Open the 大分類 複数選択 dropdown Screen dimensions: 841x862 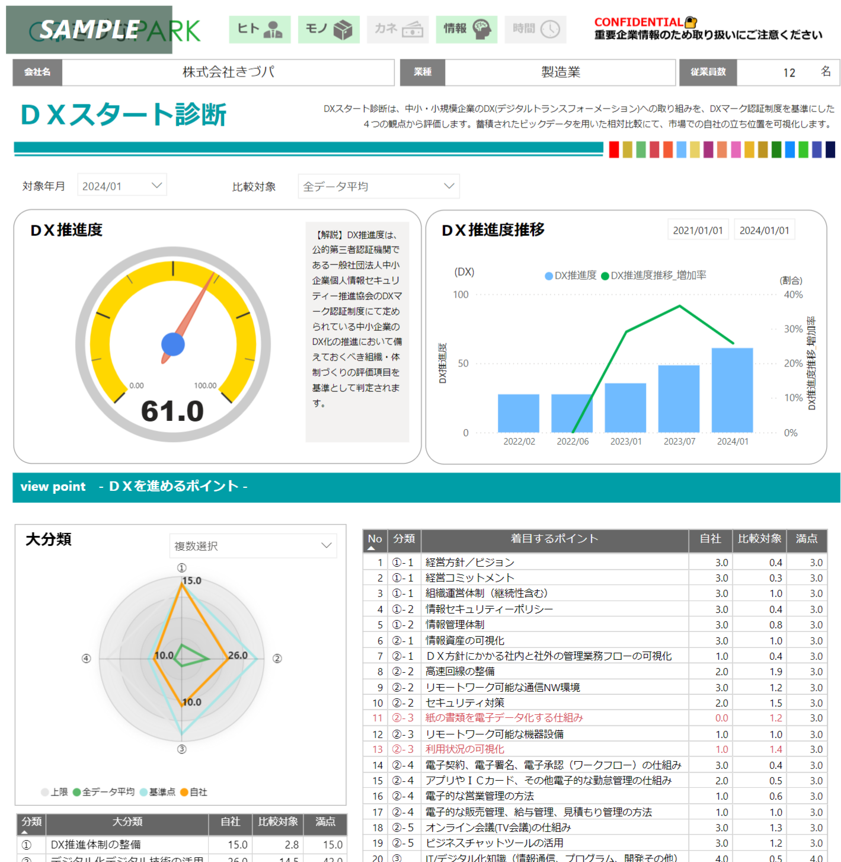pos(253,545)
